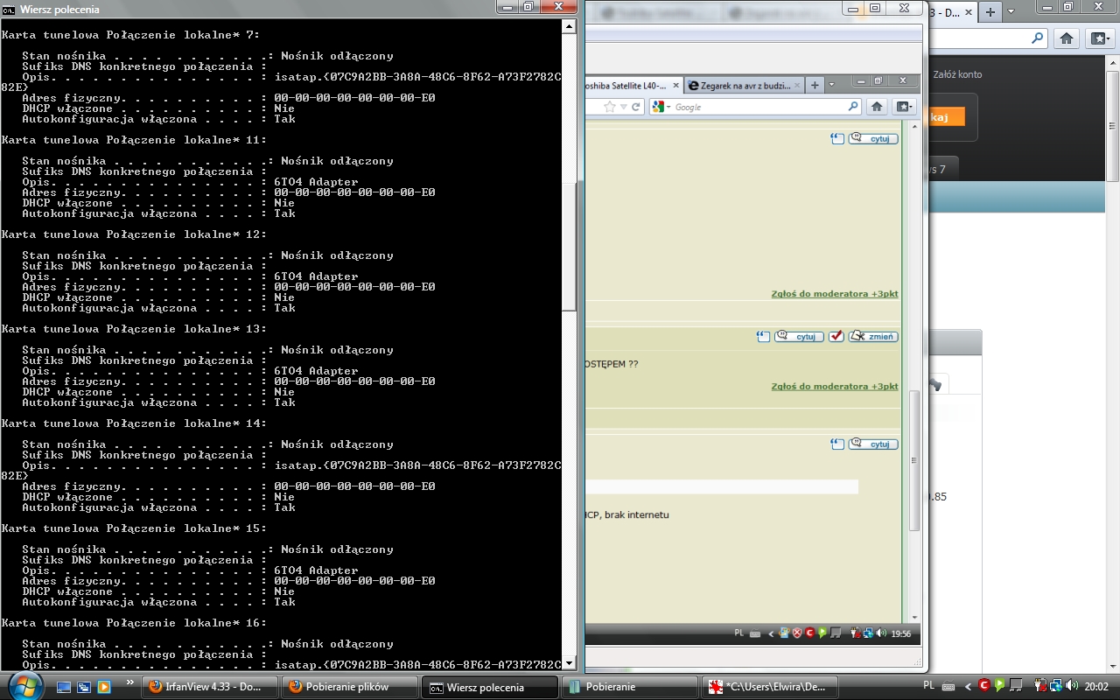
Task: Open the Windows Start menu
Action: (25, 686)
